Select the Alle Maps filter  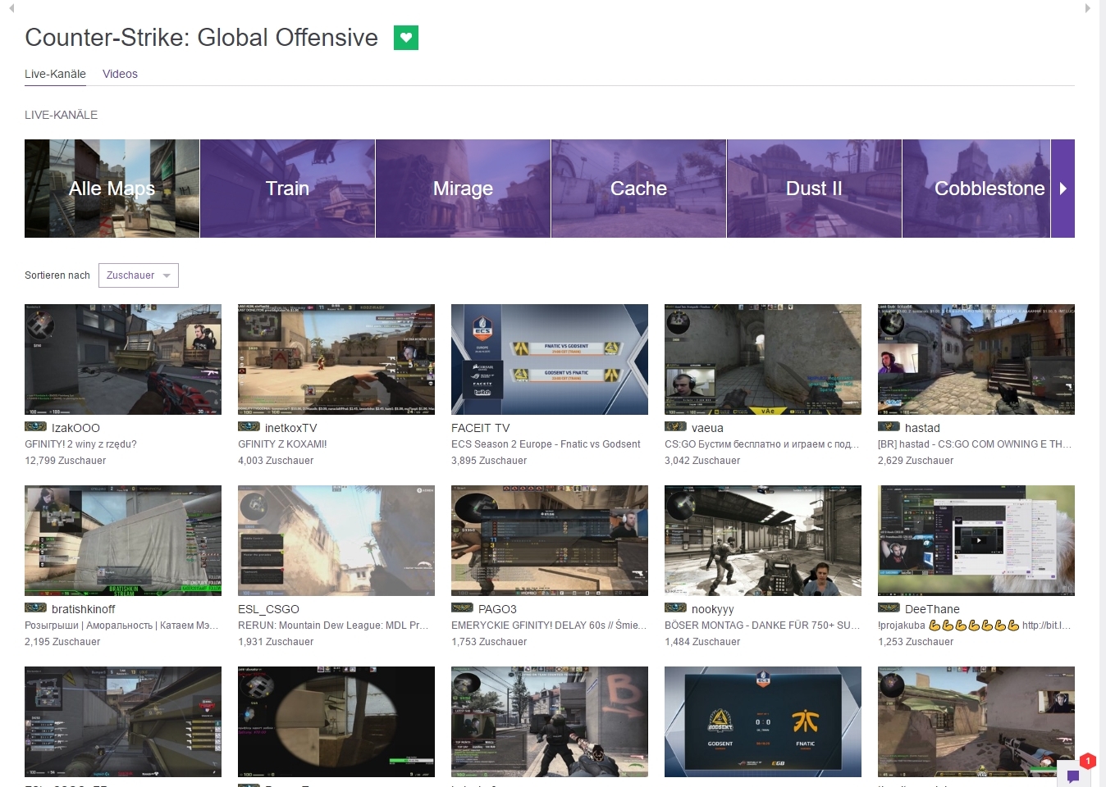[112, 189]
